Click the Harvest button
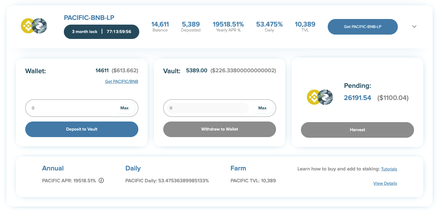The image size is (438, 210). pyautogui.click(x=357, y=130)
